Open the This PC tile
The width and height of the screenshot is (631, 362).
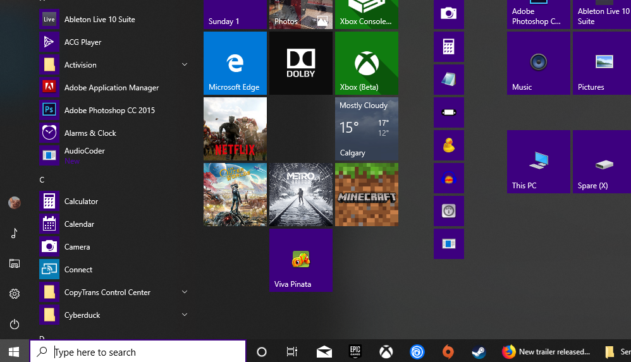[538, 162]
